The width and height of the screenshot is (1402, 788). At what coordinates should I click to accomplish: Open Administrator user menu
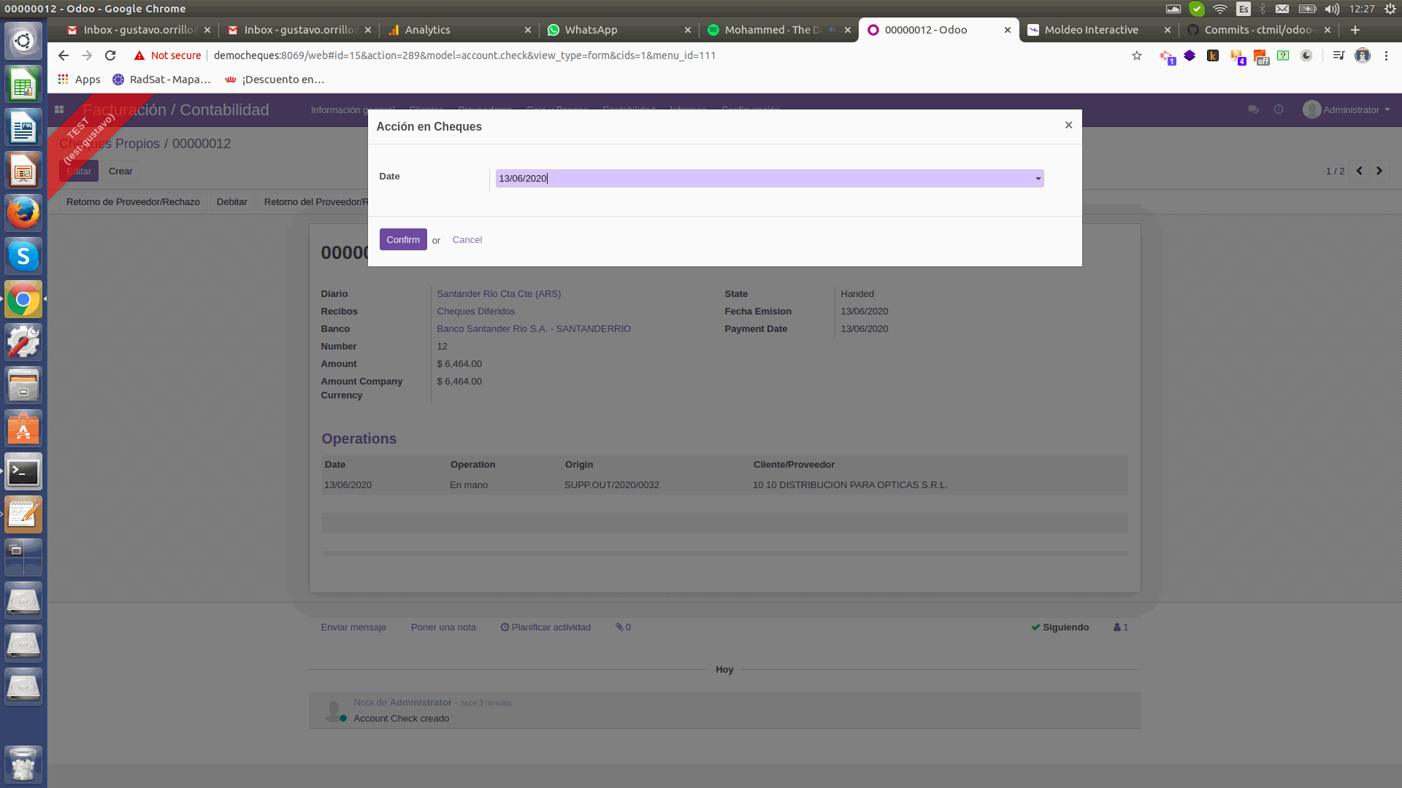(x=1347, y=109)
